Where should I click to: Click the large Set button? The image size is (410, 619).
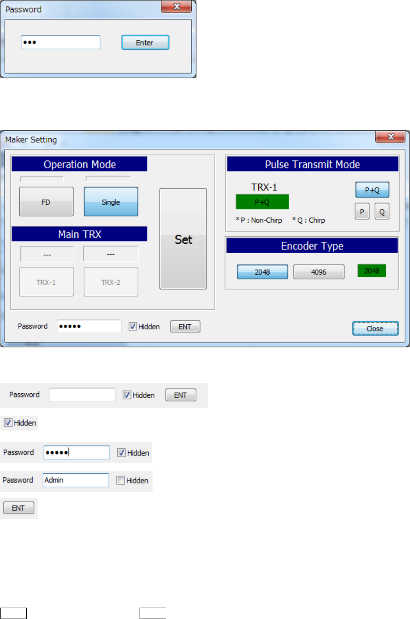click(x=183, y=239)
